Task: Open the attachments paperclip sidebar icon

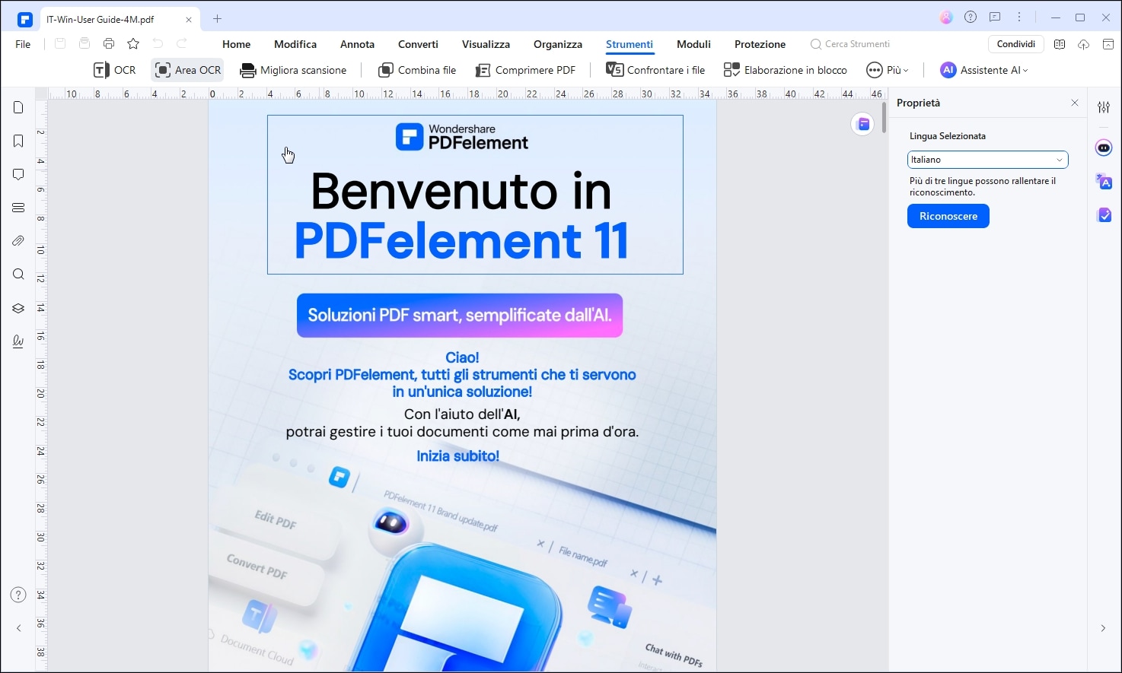Action: point(18,241)
